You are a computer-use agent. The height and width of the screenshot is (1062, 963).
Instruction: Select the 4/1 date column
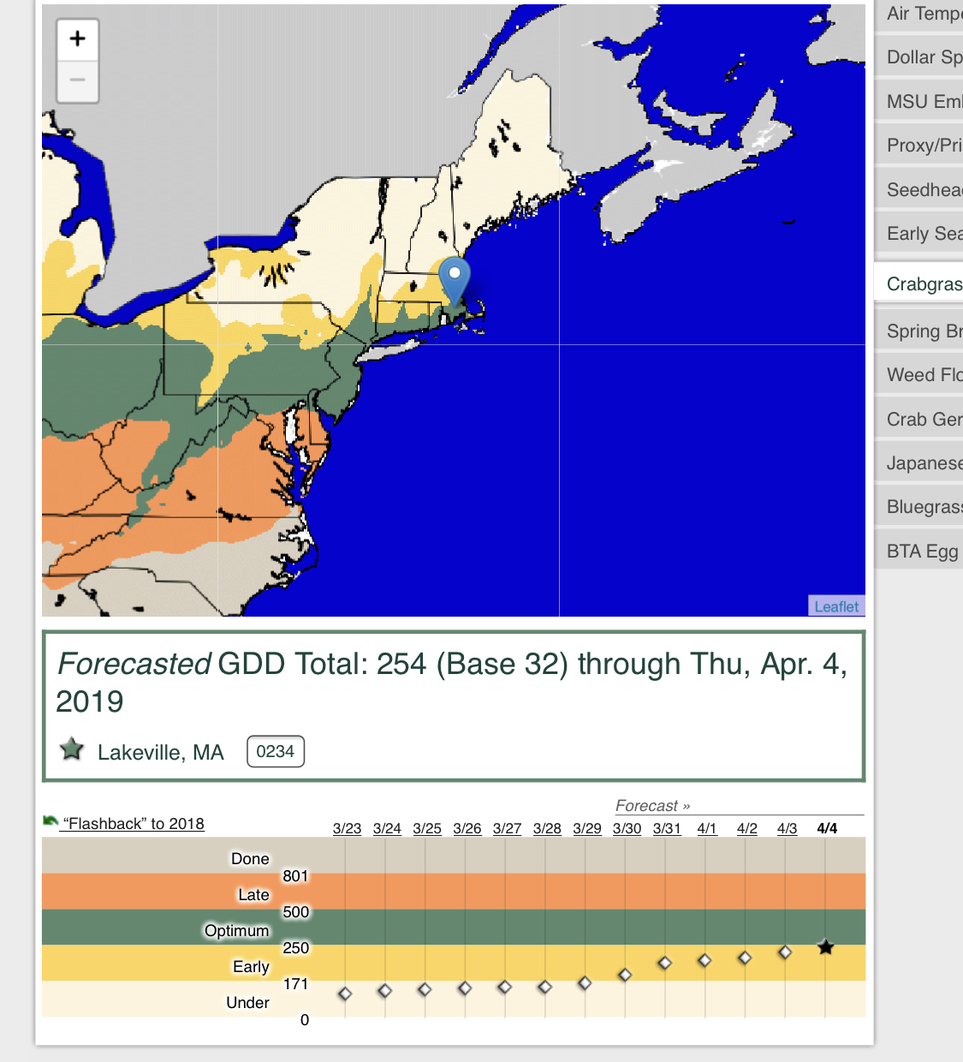pos(707,828)
